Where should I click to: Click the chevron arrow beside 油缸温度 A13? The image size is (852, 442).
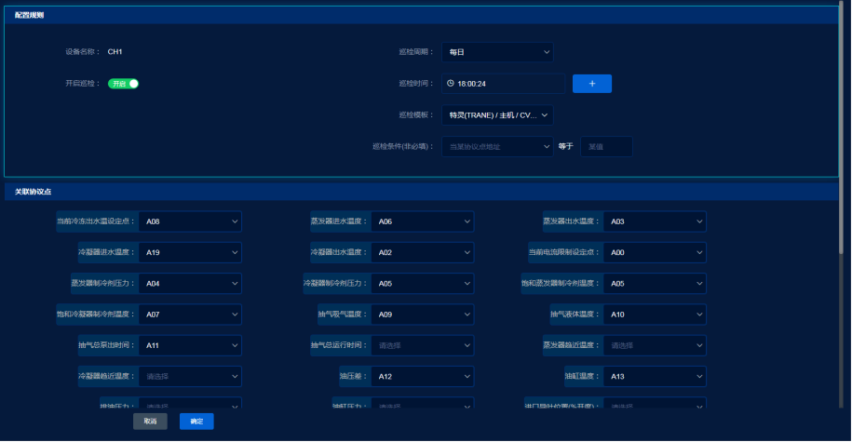698,377
